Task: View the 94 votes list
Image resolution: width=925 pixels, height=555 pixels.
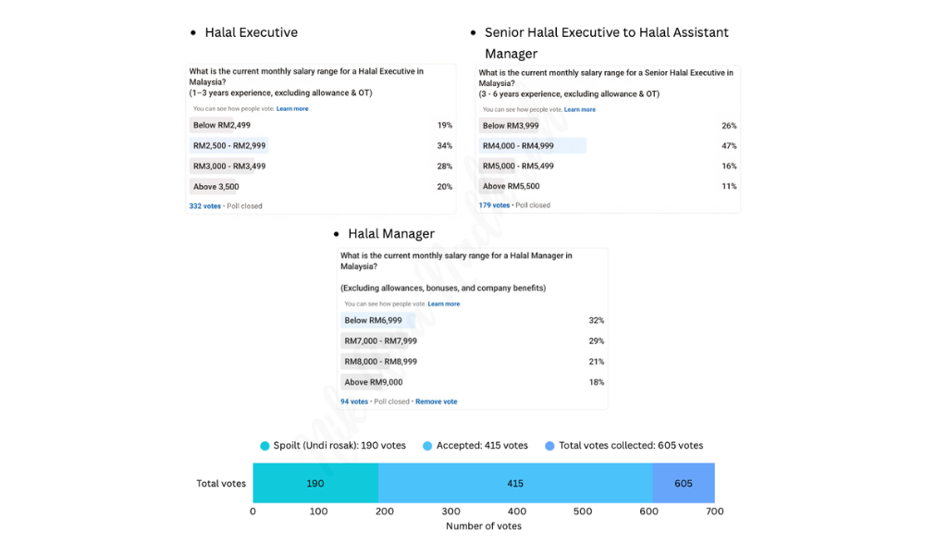Action: coord(354,401)
